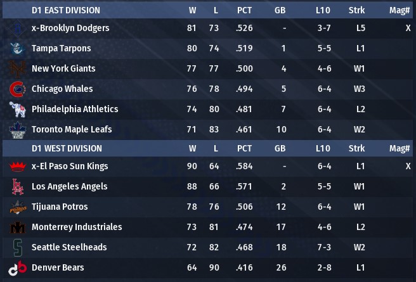This screenshot has height=282, width=416.
Task: Click the Toronto Maple Leafs logo
Action: point(16,130)
